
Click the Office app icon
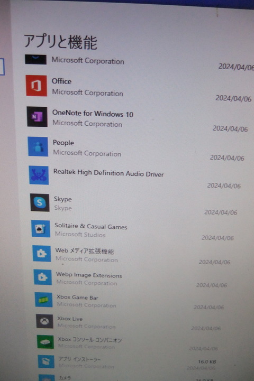coord(37,86)
